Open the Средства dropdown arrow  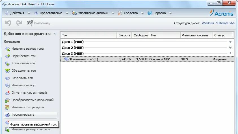142,13
